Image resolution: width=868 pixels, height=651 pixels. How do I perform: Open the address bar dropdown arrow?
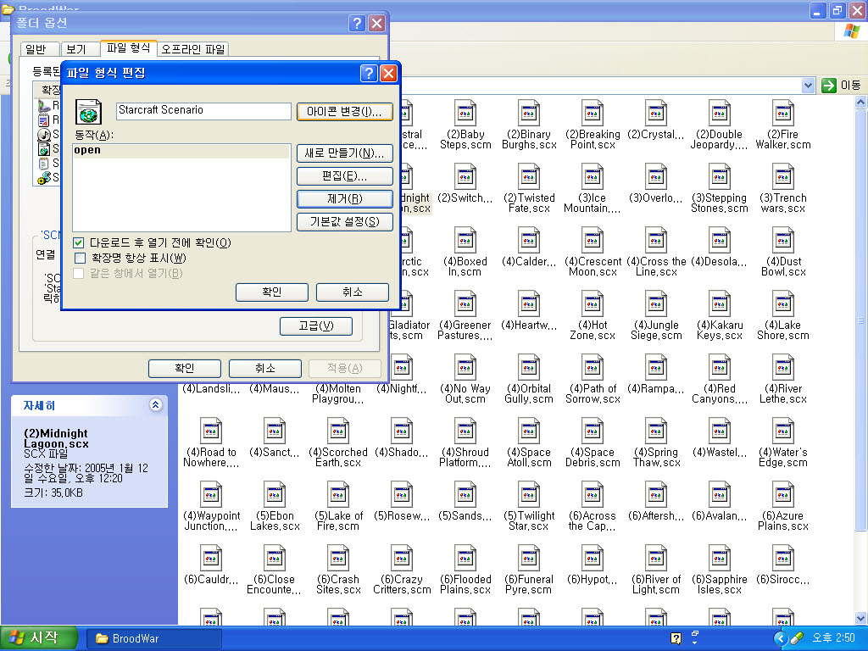click(808, 86)
